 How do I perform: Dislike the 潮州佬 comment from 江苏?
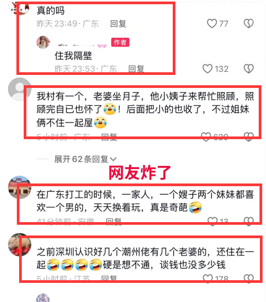[249, 279]
